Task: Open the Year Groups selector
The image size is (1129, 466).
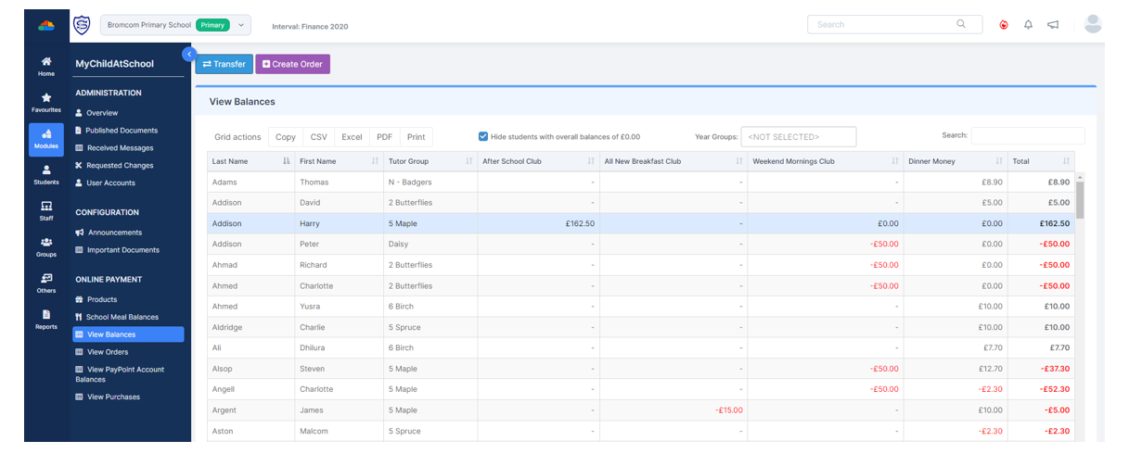Action: coord(798,137)
